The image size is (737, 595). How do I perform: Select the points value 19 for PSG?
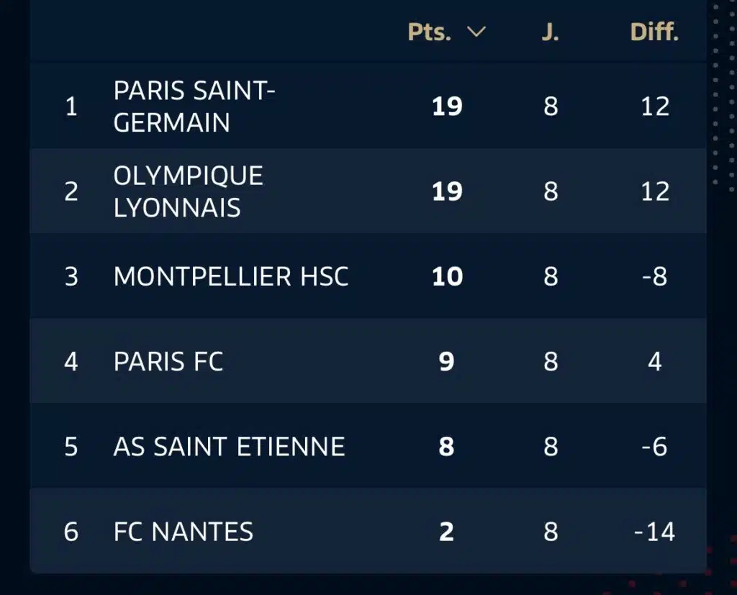pyautogui.click(x=448, y=105)
